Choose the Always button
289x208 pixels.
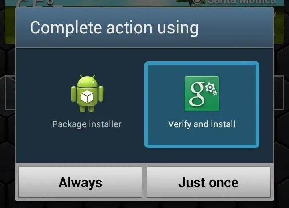pos(80,182)
